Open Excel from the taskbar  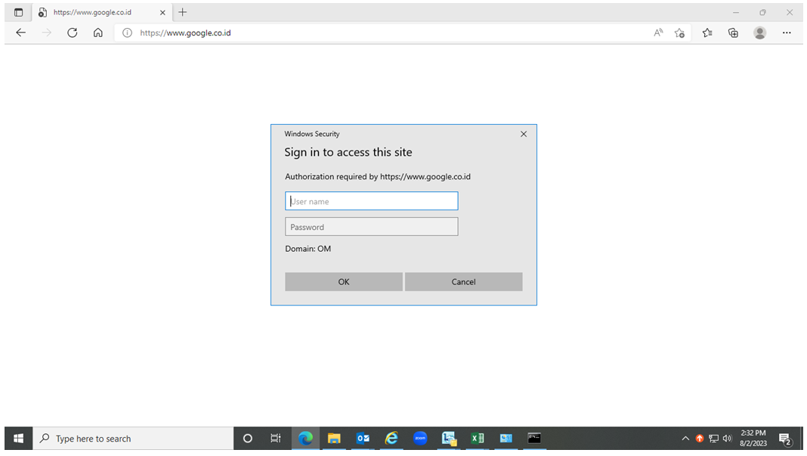478,439
